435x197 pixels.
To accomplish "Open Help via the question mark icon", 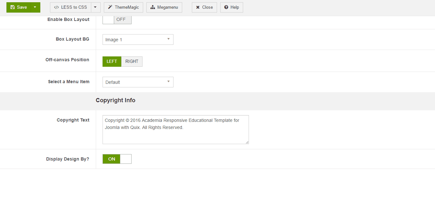I will (x=226, y=7).
